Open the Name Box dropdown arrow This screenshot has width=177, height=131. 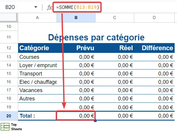pyautogui.click(x=36, y=7)
